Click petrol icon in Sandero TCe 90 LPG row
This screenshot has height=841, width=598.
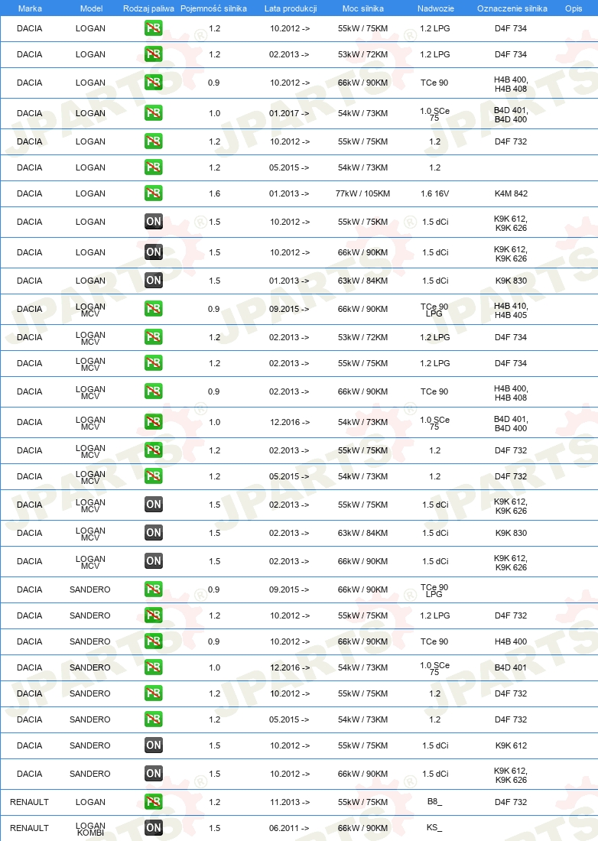pos(154,589)
